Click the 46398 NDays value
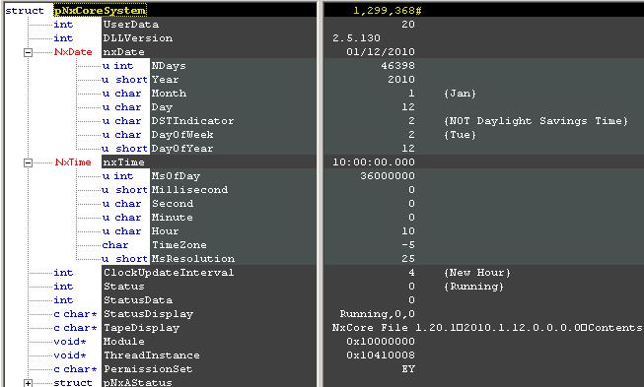The height and width of the screenshot is (387, 644). pyautogui.click(x=398, y=66)
